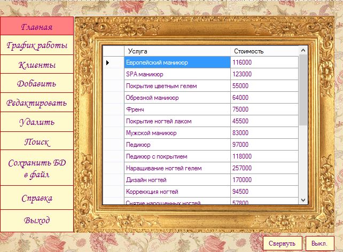
Task: Select the Дизайн ногтей cell
Action: point(177,180)
